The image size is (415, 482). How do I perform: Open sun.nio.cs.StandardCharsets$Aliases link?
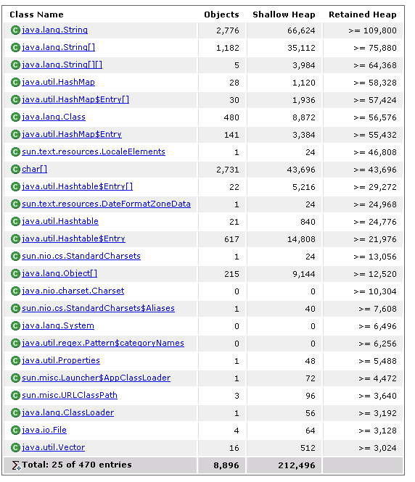(x=98, y=308)
